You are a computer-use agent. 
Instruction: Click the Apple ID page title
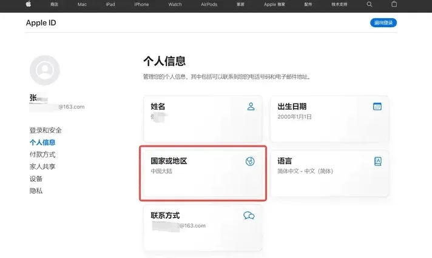[41, 23]
